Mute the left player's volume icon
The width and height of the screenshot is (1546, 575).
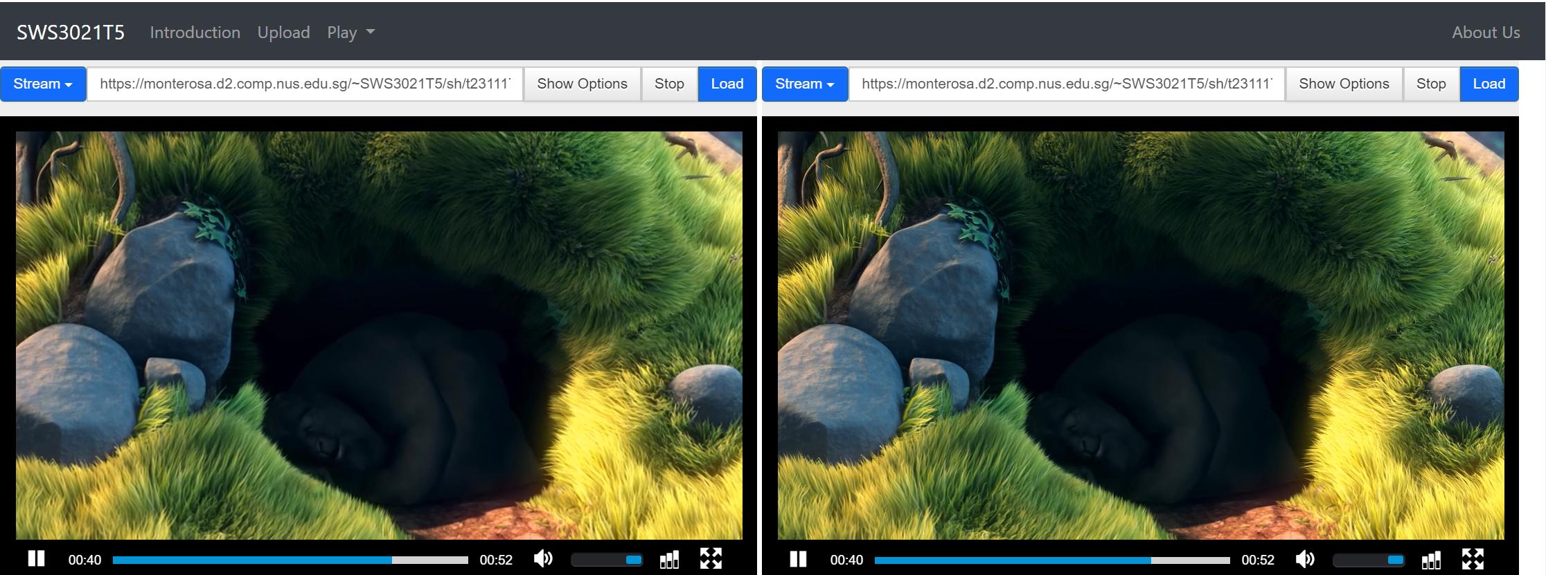[x=544, y=558]
